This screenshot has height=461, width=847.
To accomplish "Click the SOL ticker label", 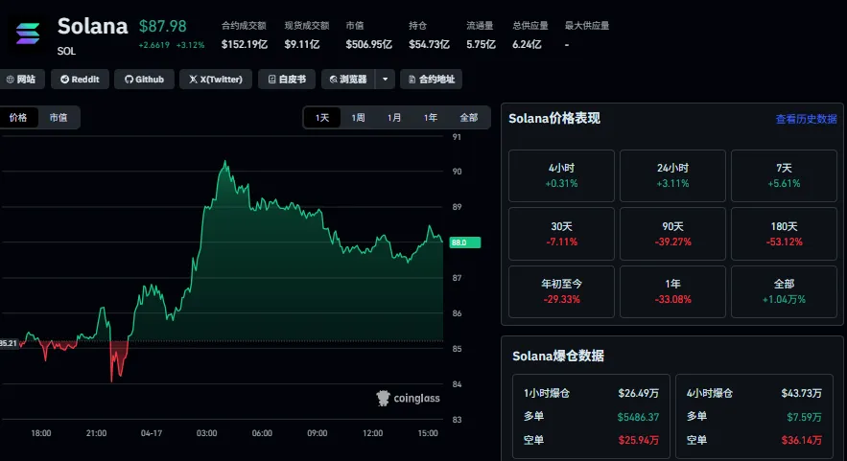I will coord(66,52).
